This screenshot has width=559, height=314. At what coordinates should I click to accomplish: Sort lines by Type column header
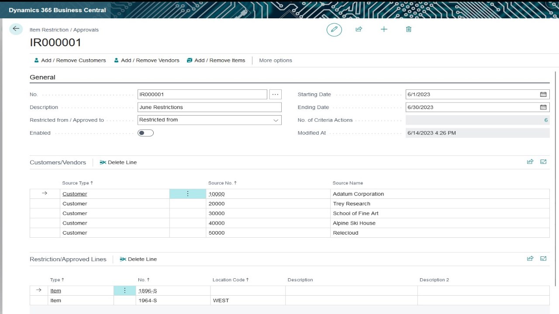pyautogui.click(x=57, y=280)
